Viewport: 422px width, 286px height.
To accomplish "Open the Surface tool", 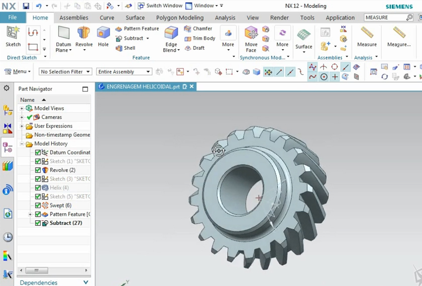I will click(x=303, y=36).
